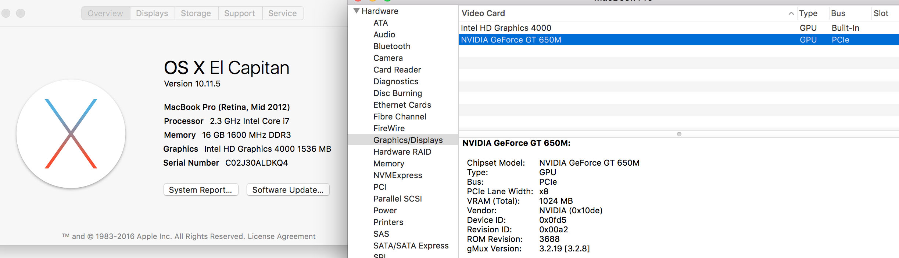Screen dimensions: 899x258
Task: Open the Service tab
Action: (282, 14)
